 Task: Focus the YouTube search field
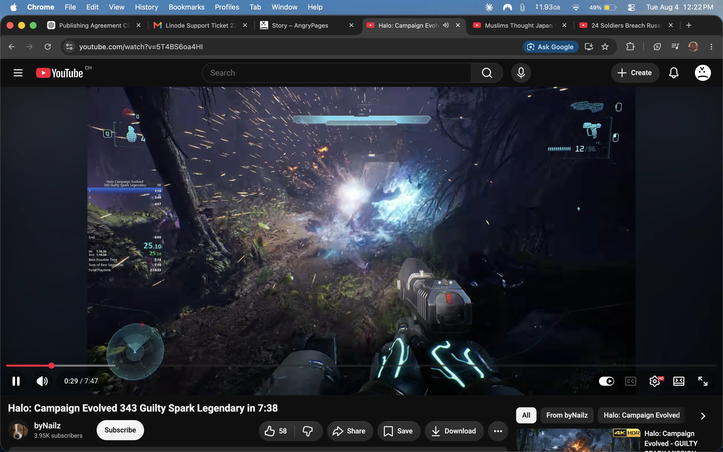tap(336, 73)
